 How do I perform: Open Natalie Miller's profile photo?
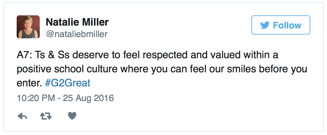(x=28, y=27)
